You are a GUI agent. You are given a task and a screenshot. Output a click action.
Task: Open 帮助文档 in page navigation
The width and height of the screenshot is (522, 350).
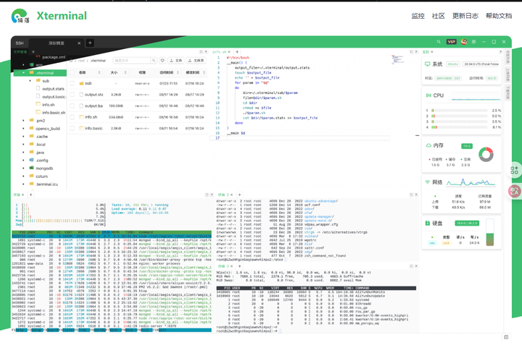[499, 16]
